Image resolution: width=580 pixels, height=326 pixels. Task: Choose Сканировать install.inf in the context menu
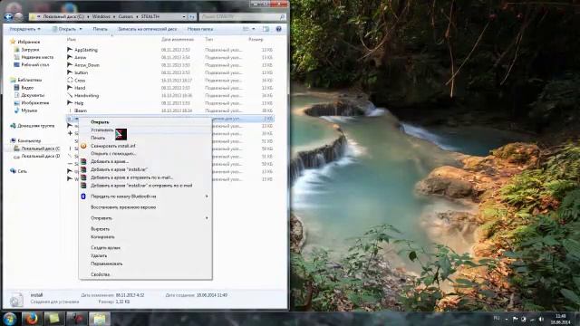pyautogui.click(x=113, y=146)
